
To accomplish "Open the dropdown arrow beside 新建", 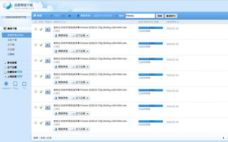I will click(44, 16).
